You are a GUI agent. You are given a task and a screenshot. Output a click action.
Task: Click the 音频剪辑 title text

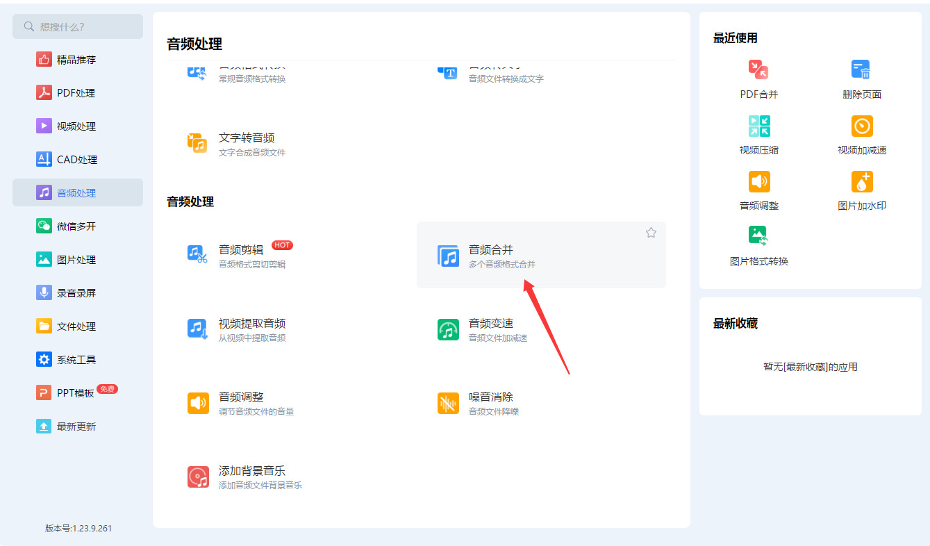(241, 250)
